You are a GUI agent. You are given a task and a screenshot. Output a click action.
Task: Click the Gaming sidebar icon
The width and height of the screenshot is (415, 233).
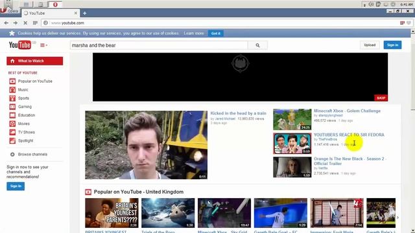pos(12,107)
